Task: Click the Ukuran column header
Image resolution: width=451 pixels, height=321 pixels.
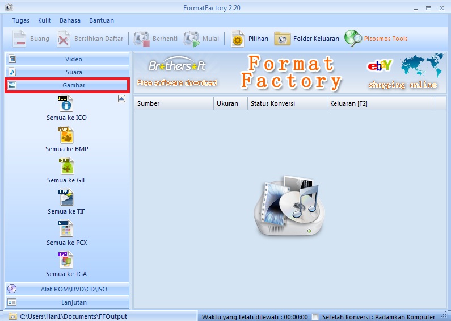Action: click(x=230, y=103)
